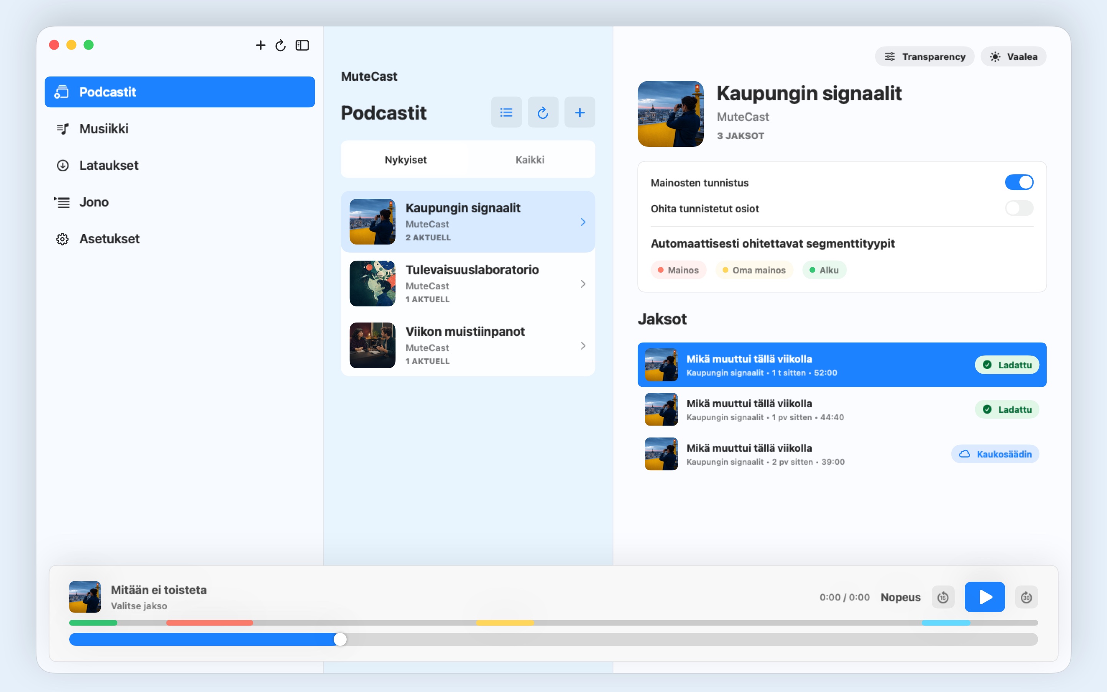This screenshot has width=1107, height=692.
Task: Click the 0:00 / 0:00 time display
Action: point(844,597)
